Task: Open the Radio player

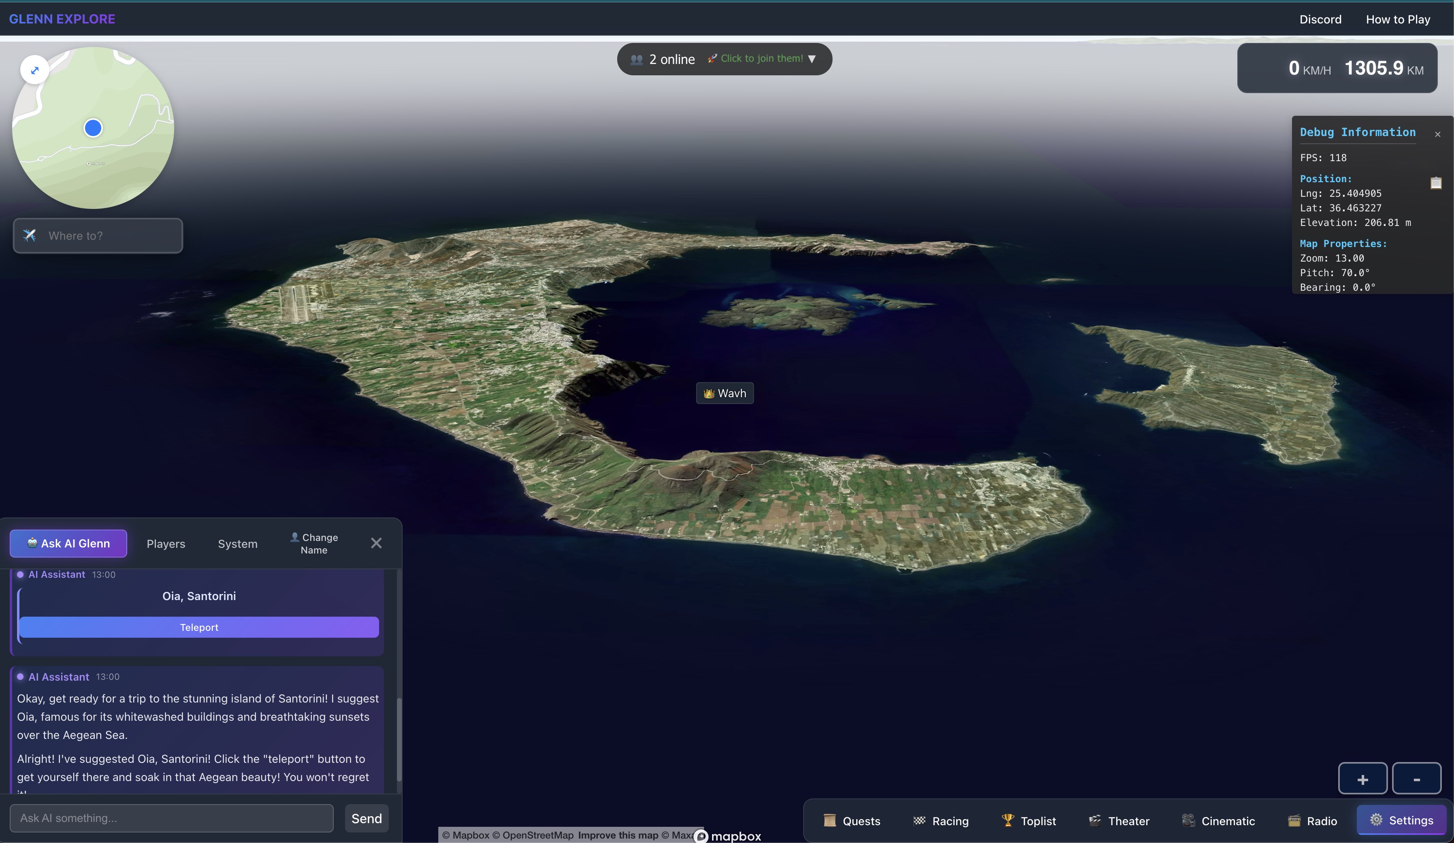Action: click(x=1312, y=820)
